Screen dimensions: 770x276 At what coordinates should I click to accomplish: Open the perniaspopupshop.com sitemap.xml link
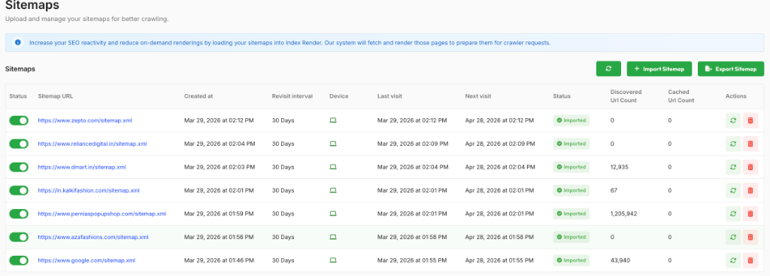coord(102,214)
